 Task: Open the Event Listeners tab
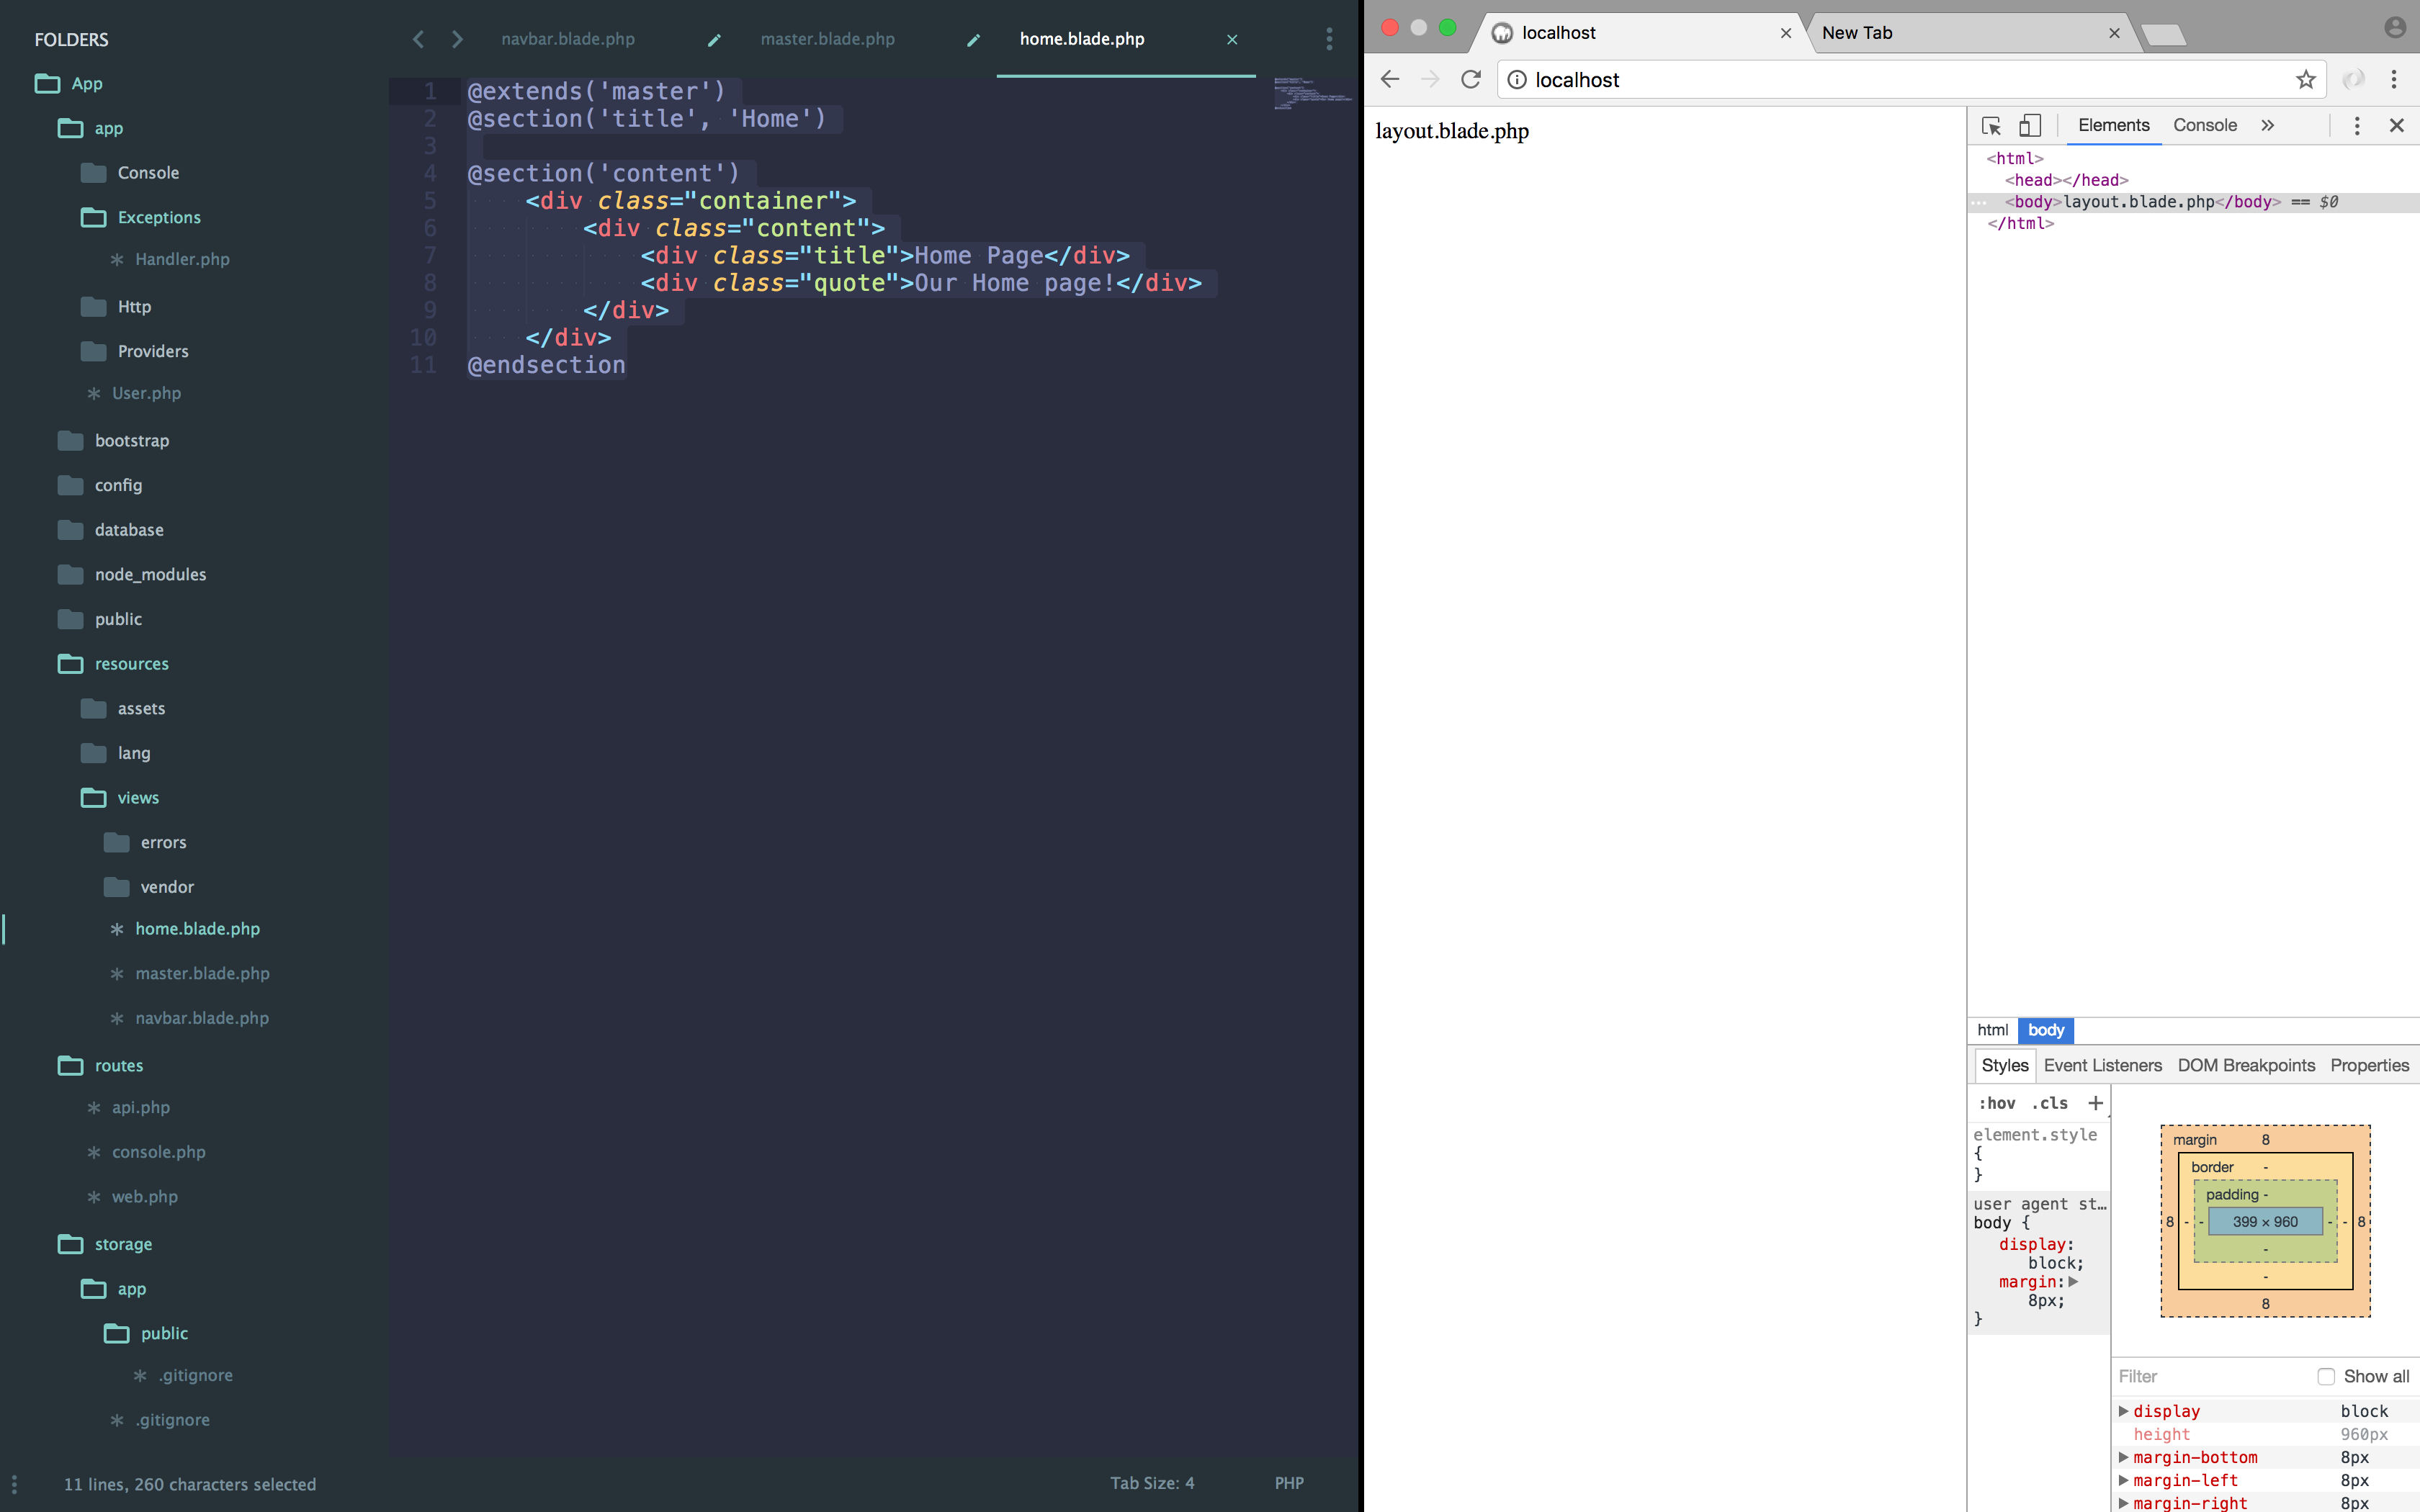click(2102, 1065)
